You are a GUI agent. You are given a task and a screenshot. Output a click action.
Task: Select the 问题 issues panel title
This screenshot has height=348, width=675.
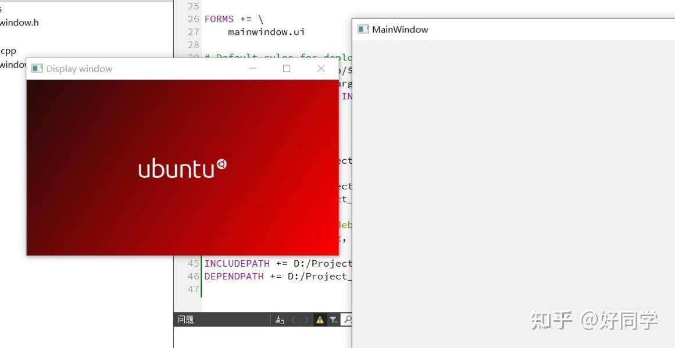(x=185, y=320)
